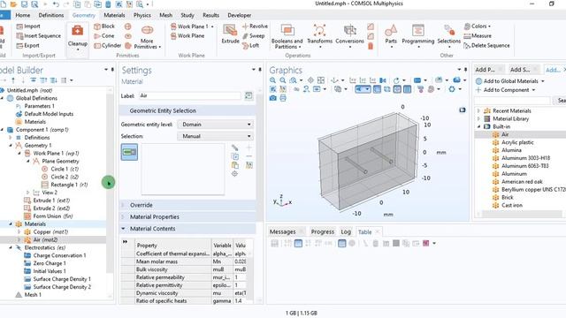
Task: Open the Selection Manual dropdown
Action: [x=215, y=136]
